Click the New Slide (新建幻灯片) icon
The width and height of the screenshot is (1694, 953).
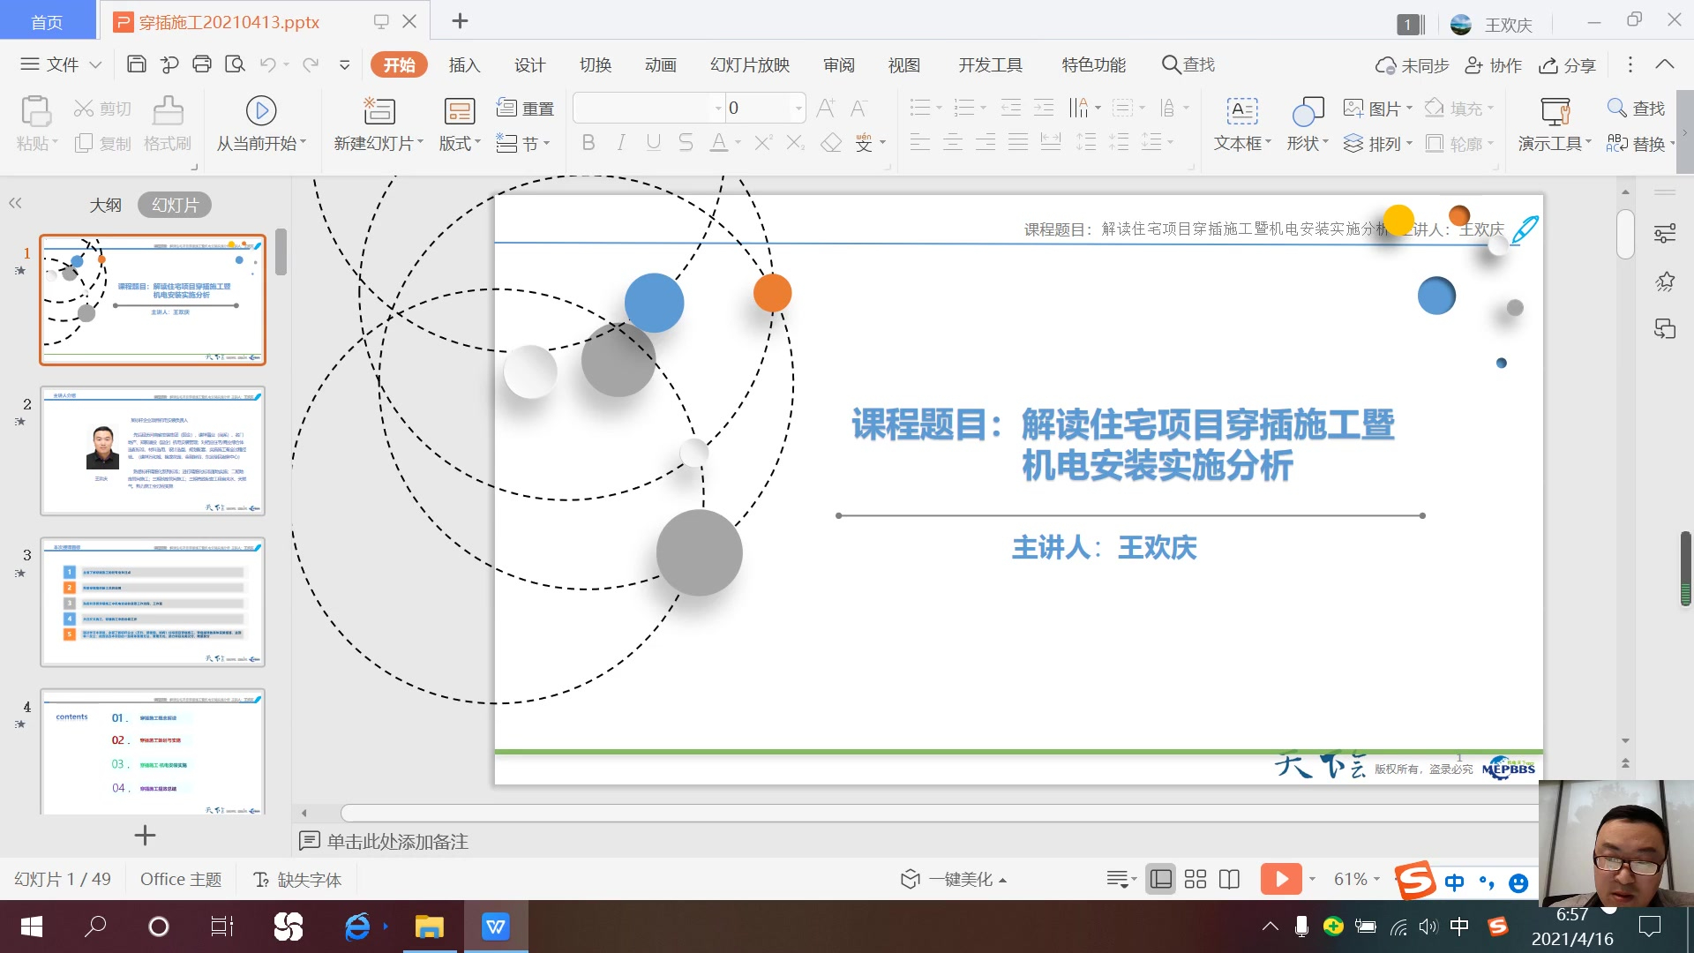[379, 111]
